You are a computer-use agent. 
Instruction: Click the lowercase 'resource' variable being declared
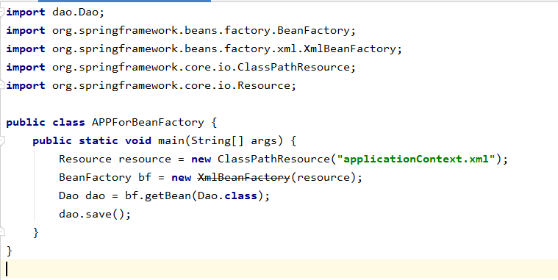point(145,159)
